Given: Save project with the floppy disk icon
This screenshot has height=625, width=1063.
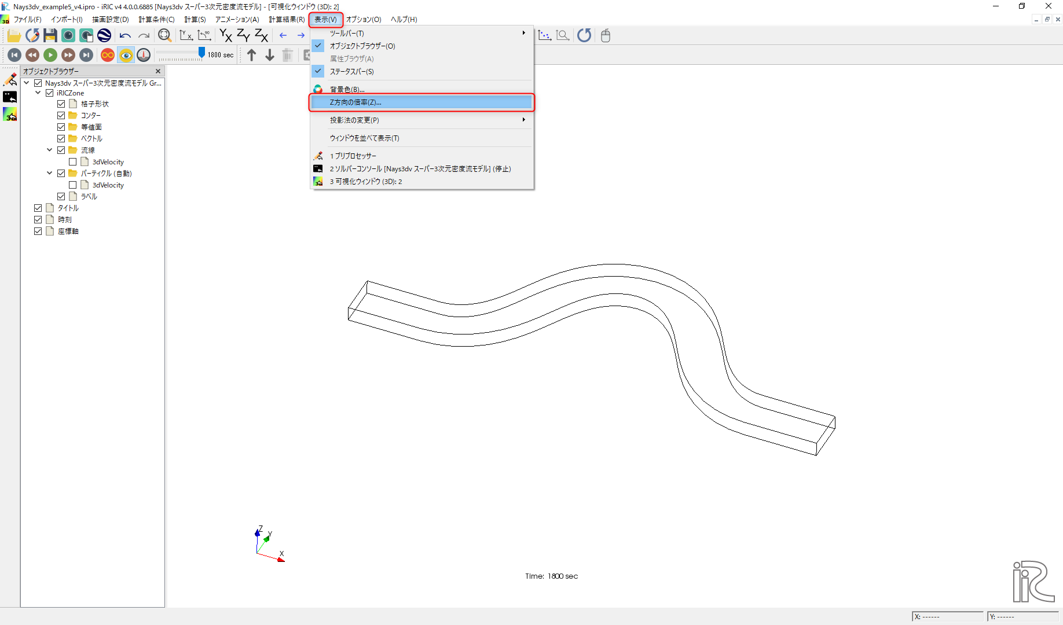Looking at the screenshot, I should [x=50, y=36].
